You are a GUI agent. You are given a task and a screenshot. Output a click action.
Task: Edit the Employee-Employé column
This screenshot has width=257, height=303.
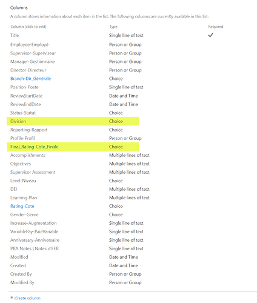(x=30, y=45)
